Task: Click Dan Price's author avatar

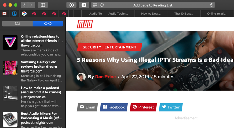Action: pos(81,77)
